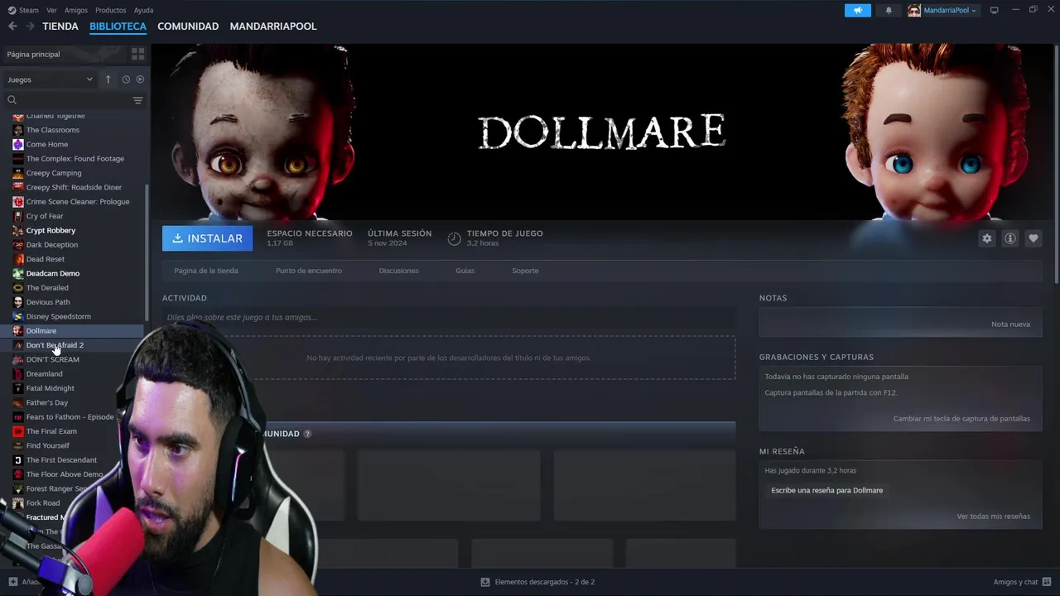
Task: Select Father's Day in game list
Action: [47, 403]
